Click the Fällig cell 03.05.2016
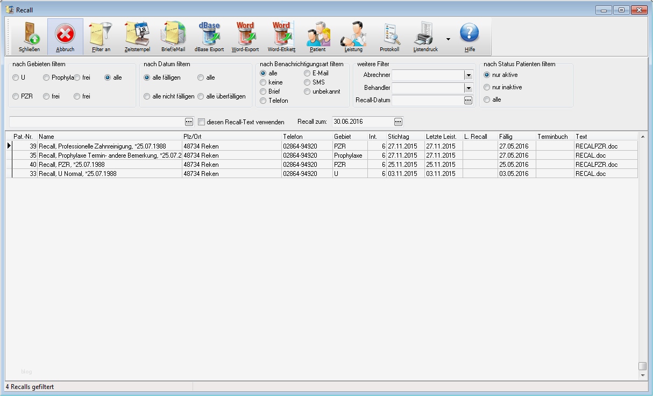This screenshot has width=653, height=396. (517, 173)
